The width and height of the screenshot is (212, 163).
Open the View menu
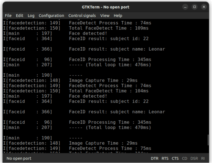(x=105, y=16)
